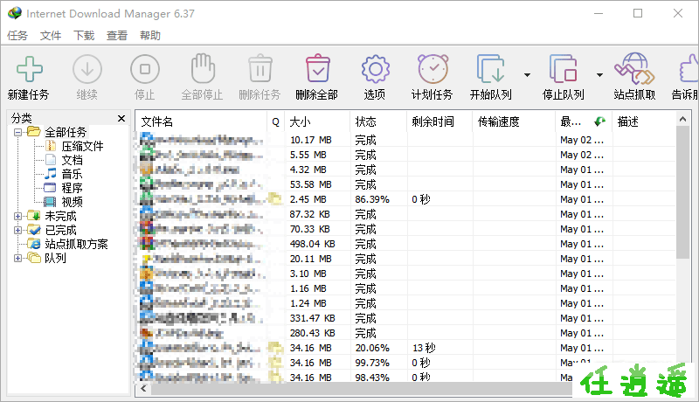
Task: Click the 删除任务 trash icon
Action: [x=260, y=68]
